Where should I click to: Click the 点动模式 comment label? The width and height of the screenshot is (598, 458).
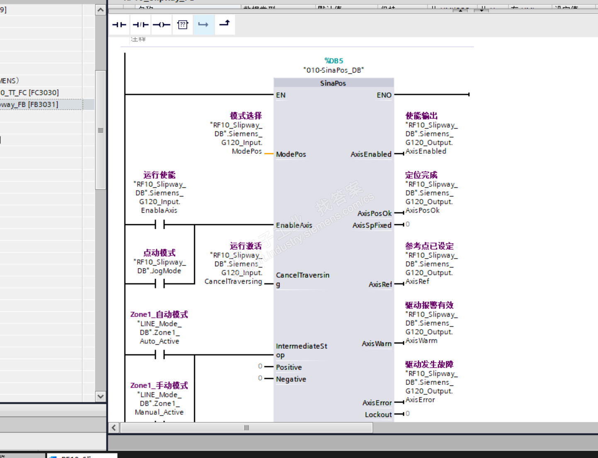tap(160, 253)
